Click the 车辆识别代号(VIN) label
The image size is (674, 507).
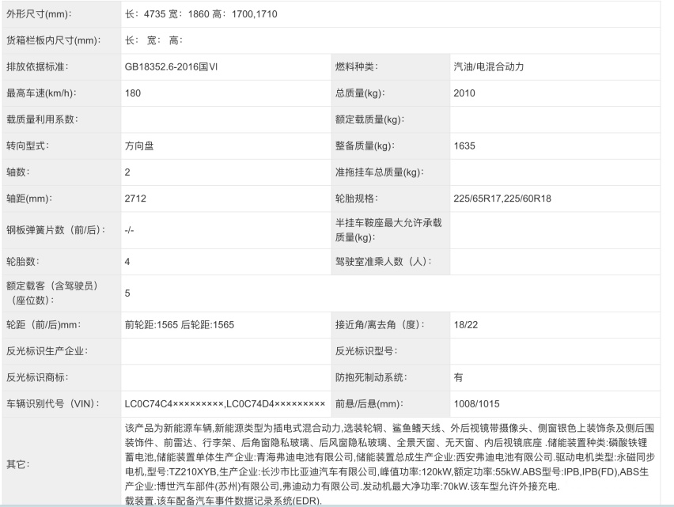(x=53, y=404)
